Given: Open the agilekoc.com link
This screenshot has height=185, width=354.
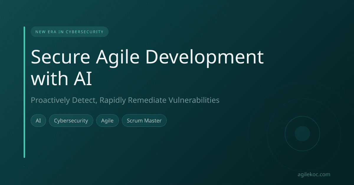Looking at the screenshot, I should pyautogui.click(x=314, y=174).
